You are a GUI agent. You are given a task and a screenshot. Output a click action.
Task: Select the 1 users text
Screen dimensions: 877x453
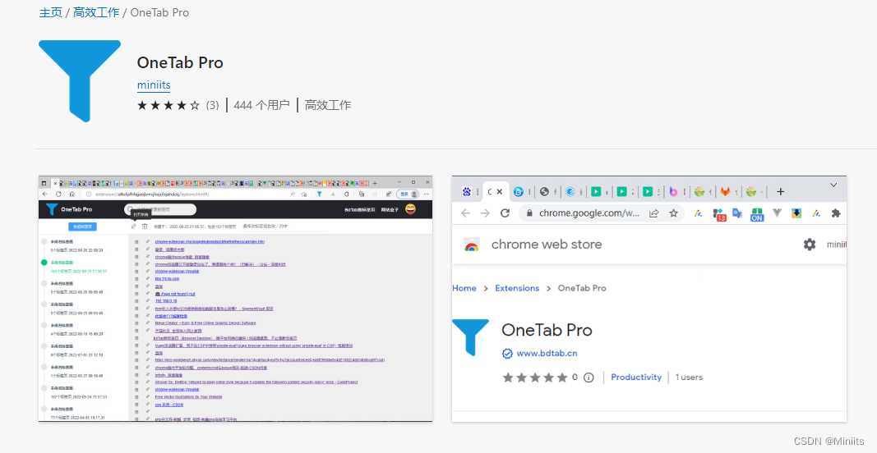click(689, 377)
